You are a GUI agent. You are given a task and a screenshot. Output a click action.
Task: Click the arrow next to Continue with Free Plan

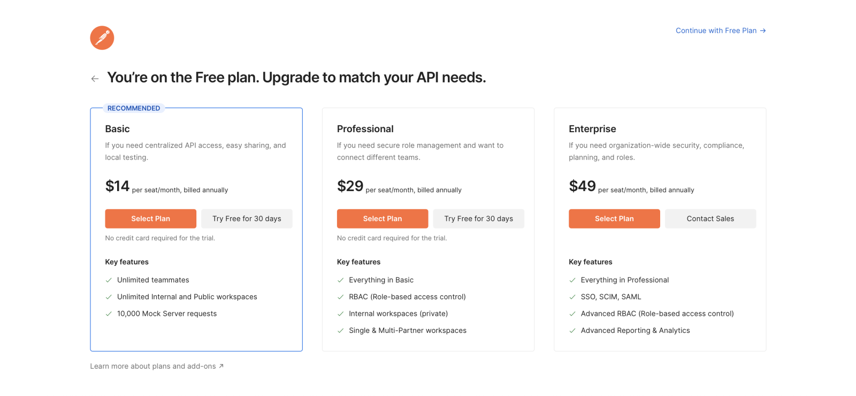coord(763,31)
